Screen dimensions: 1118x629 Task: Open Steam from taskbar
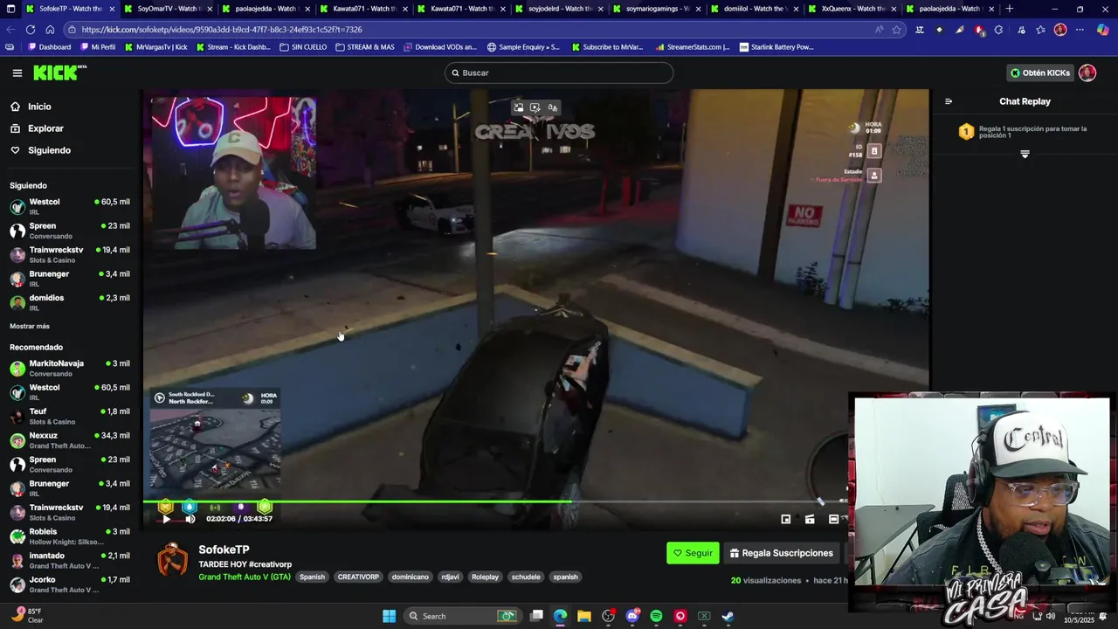point(728,616)
